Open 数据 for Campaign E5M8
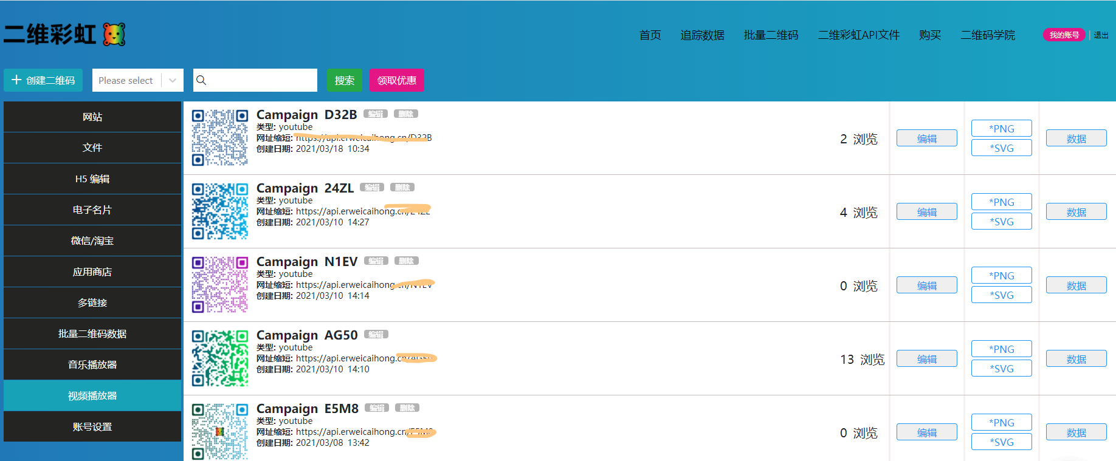Image resolution: width=1116 pixels, height=461 pixels. point(1076,432)
